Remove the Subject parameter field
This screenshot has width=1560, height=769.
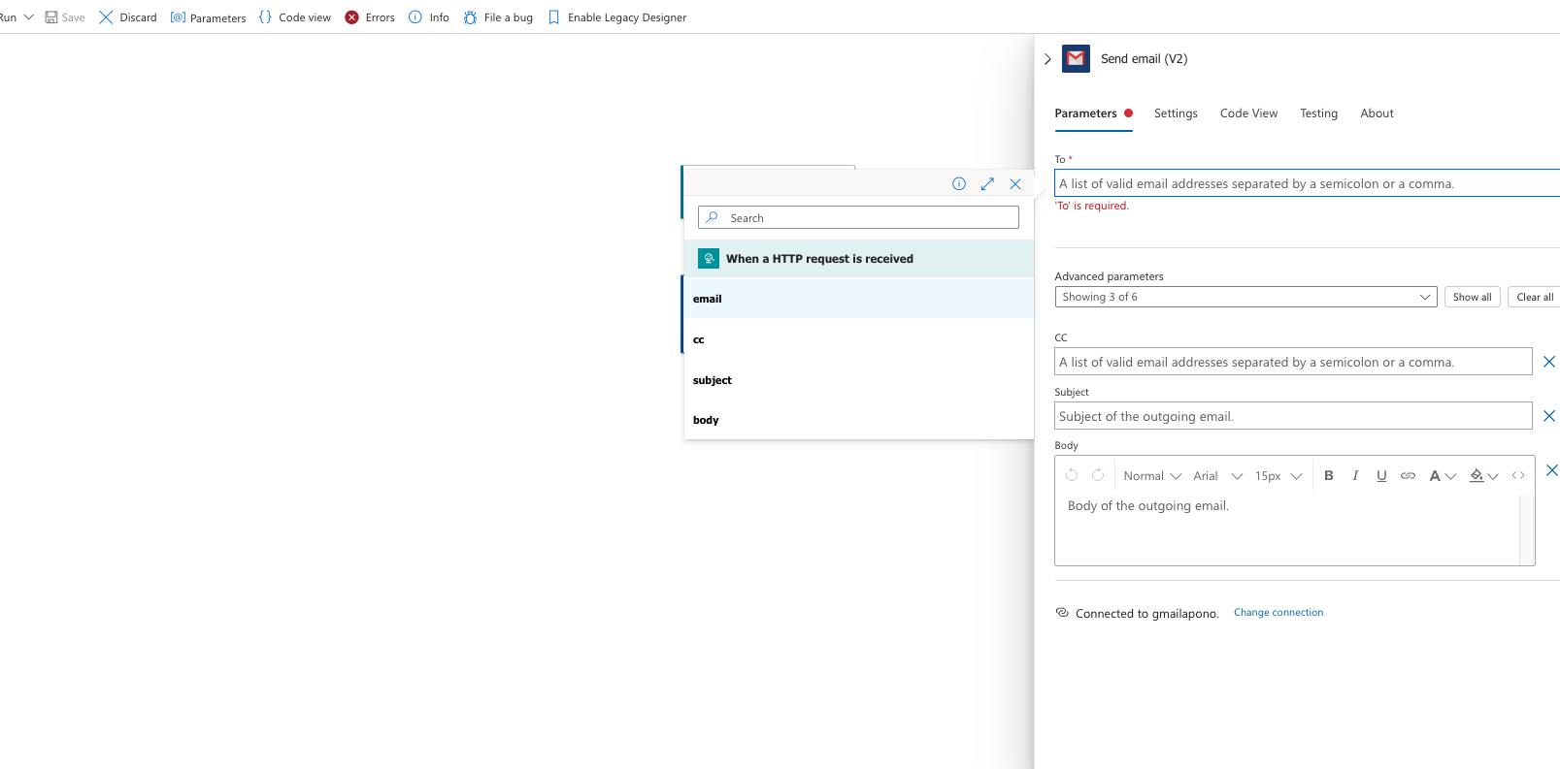(x=1549, y=416)
